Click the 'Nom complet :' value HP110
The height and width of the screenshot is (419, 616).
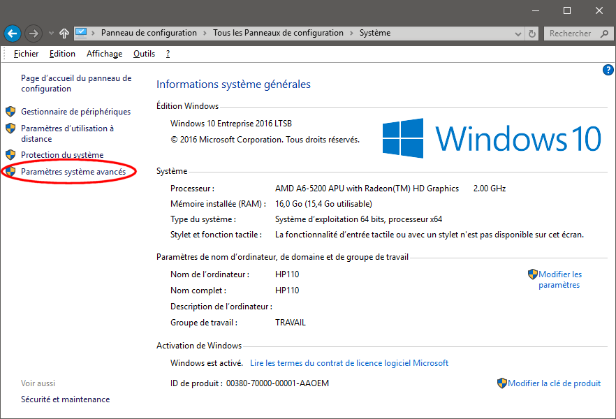[x=287, y=291]
